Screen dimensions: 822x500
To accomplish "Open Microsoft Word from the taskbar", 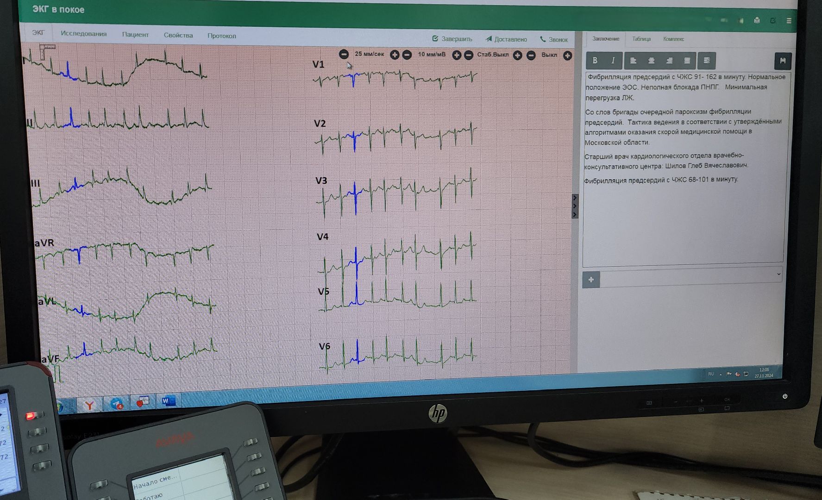I will click(x=167, y=401).
